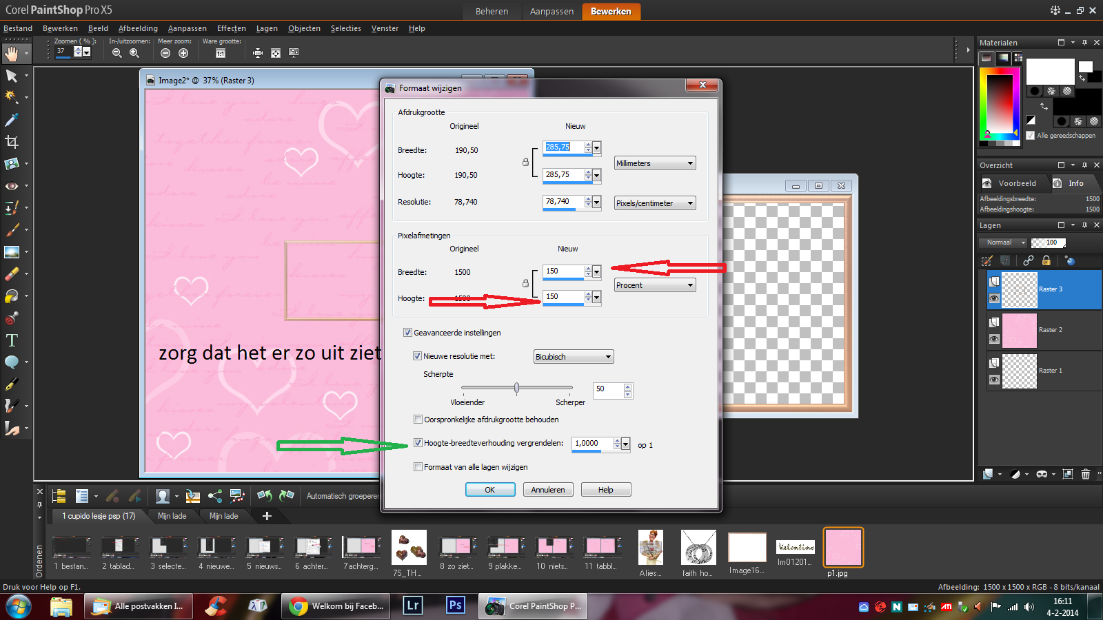Viewport: 1103px width, 620px height.
Task: Click the zoom in magnifier icon
Action: tap(134, 53)
